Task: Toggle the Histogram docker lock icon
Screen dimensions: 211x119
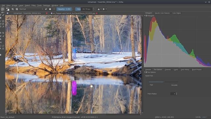Action: pyautogui.click(x=146, y=16)
